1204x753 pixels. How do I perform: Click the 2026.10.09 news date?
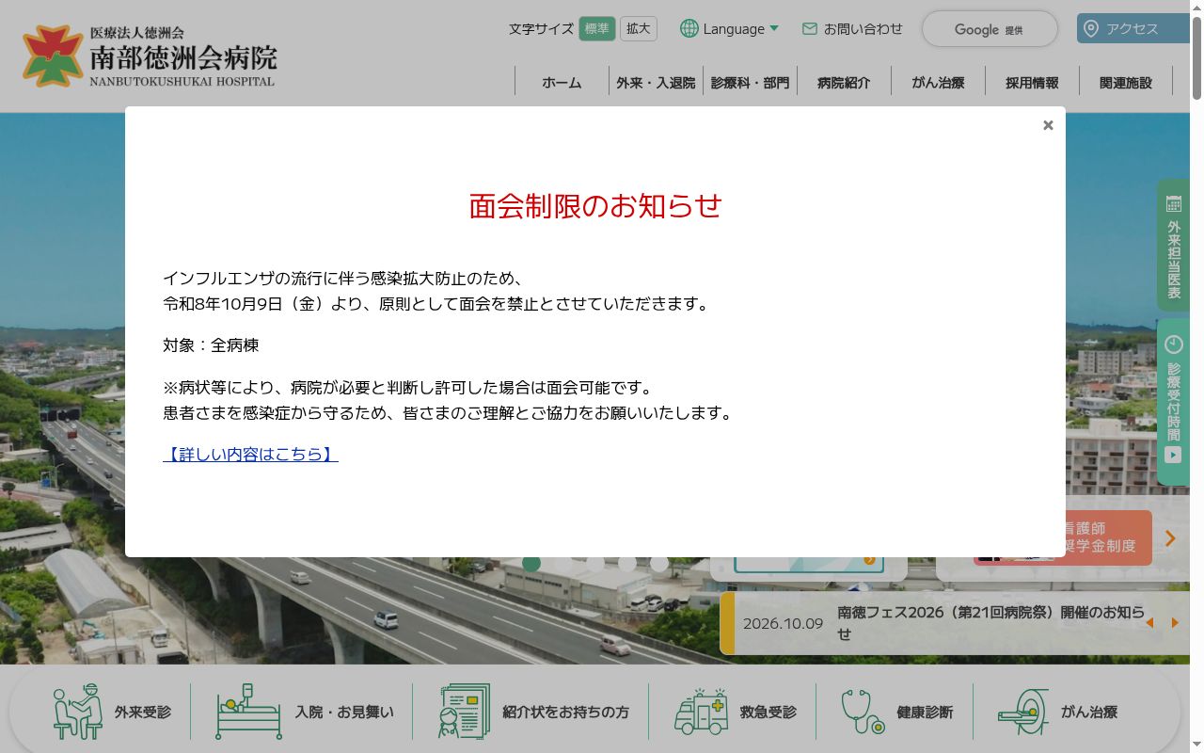783,623
